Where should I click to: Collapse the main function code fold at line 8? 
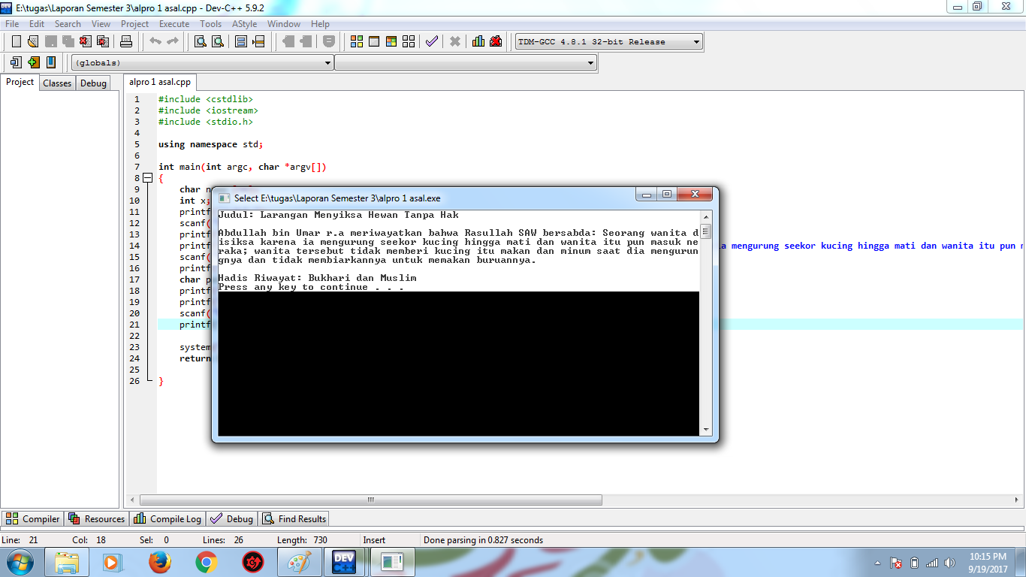click(x=147, y=178)
